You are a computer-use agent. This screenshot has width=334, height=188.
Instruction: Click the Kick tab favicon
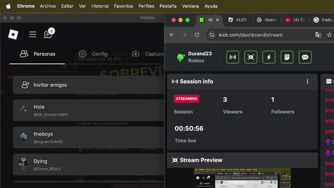click(x=202, y=20)
